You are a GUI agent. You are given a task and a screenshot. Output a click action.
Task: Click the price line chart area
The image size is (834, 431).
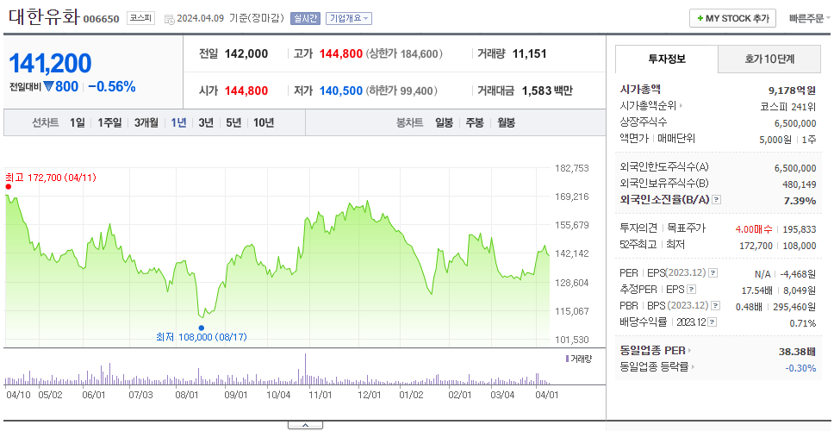point(277,257)
